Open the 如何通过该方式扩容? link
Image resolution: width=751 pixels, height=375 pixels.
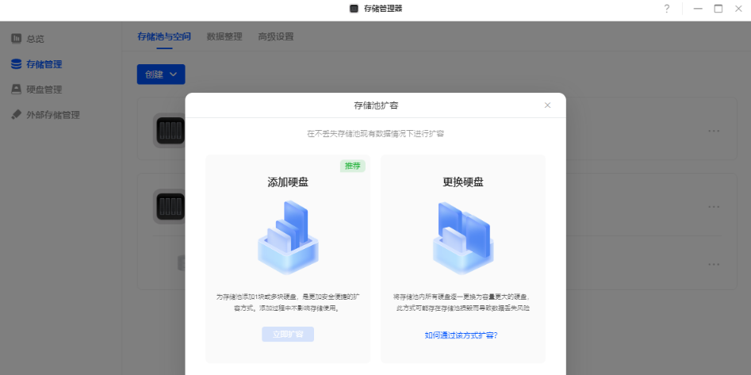point(462,335)
